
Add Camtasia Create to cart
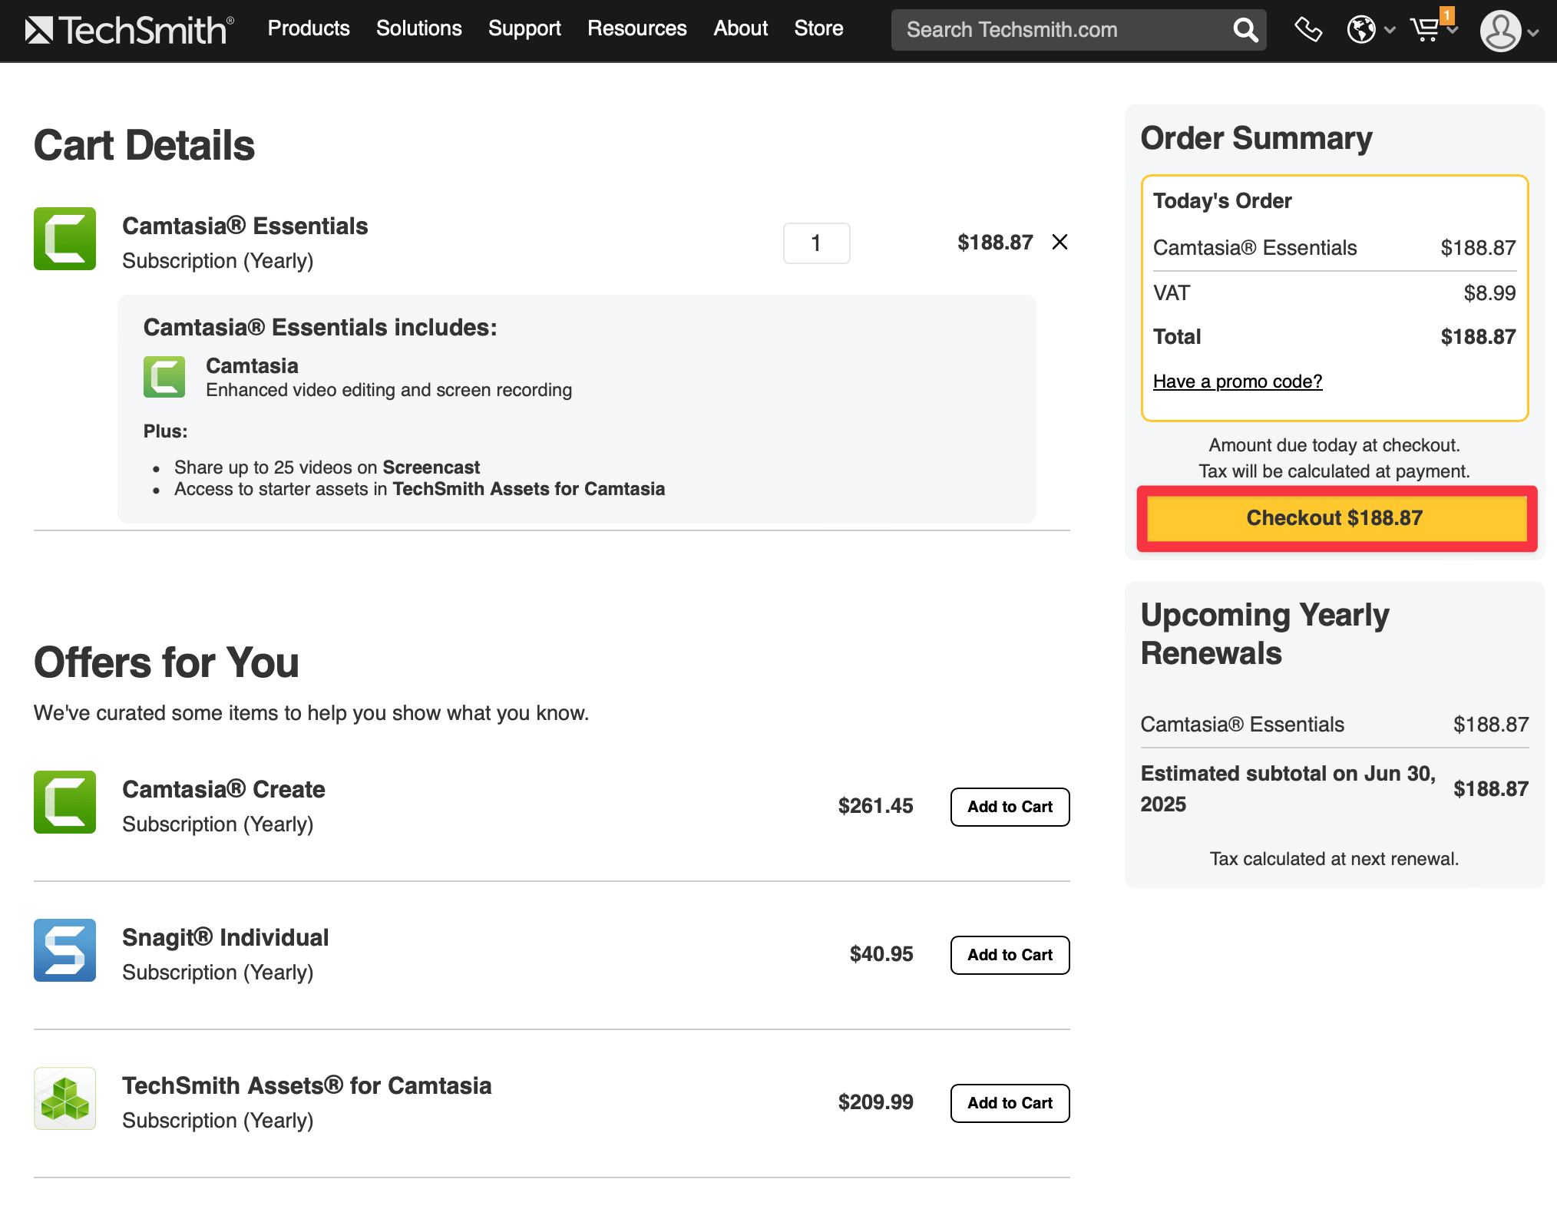coord(1010,807)
